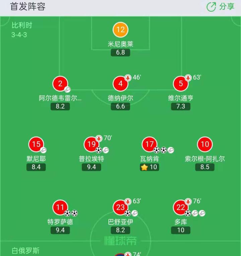Select goalkeeper number 12 jersey circle

(x=120, y=30)
